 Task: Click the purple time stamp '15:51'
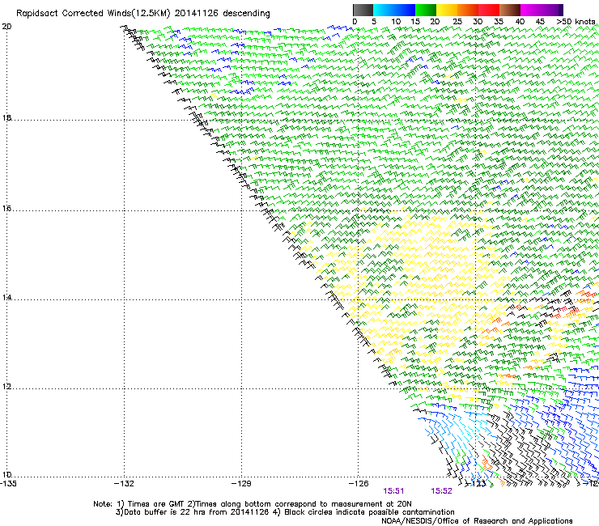tap(394, 491)
